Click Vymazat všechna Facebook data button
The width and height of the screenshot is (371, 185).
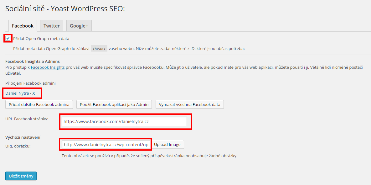pos(190,104)
